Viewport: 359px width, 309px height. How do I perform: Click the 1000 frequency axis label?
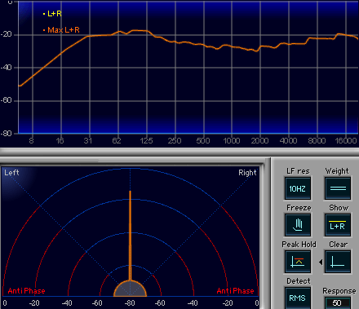[x=232, y=140]
